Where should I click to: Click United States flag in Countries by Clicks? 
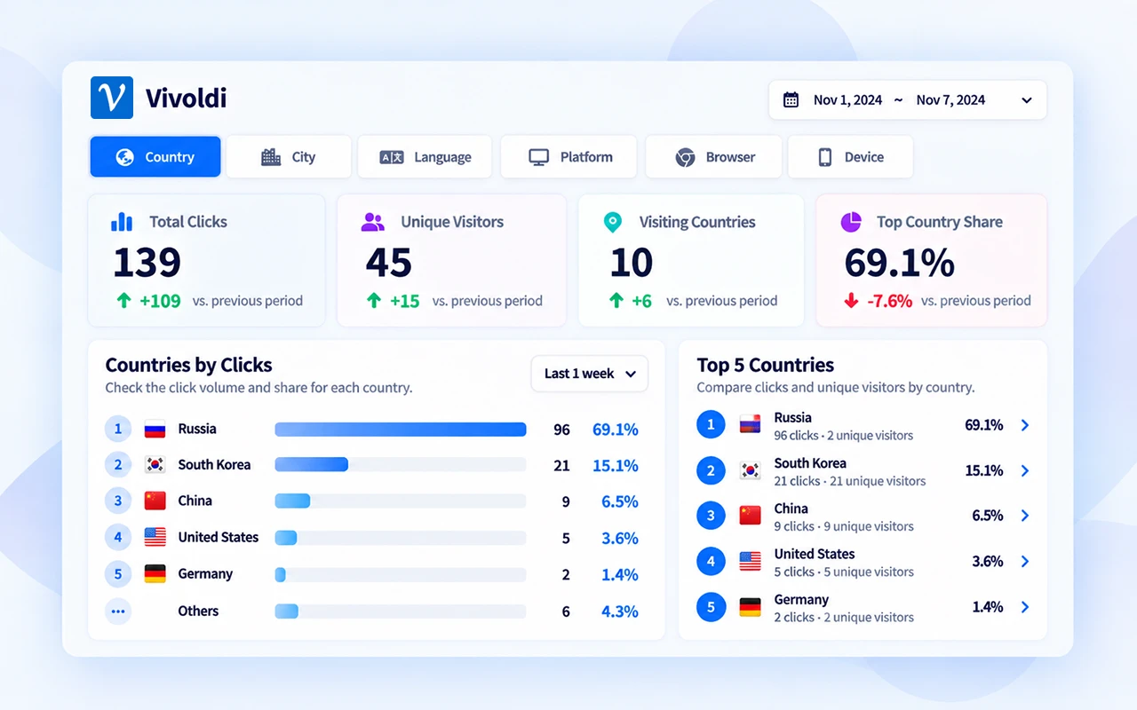pyautogui.click(x=155, y=537)
